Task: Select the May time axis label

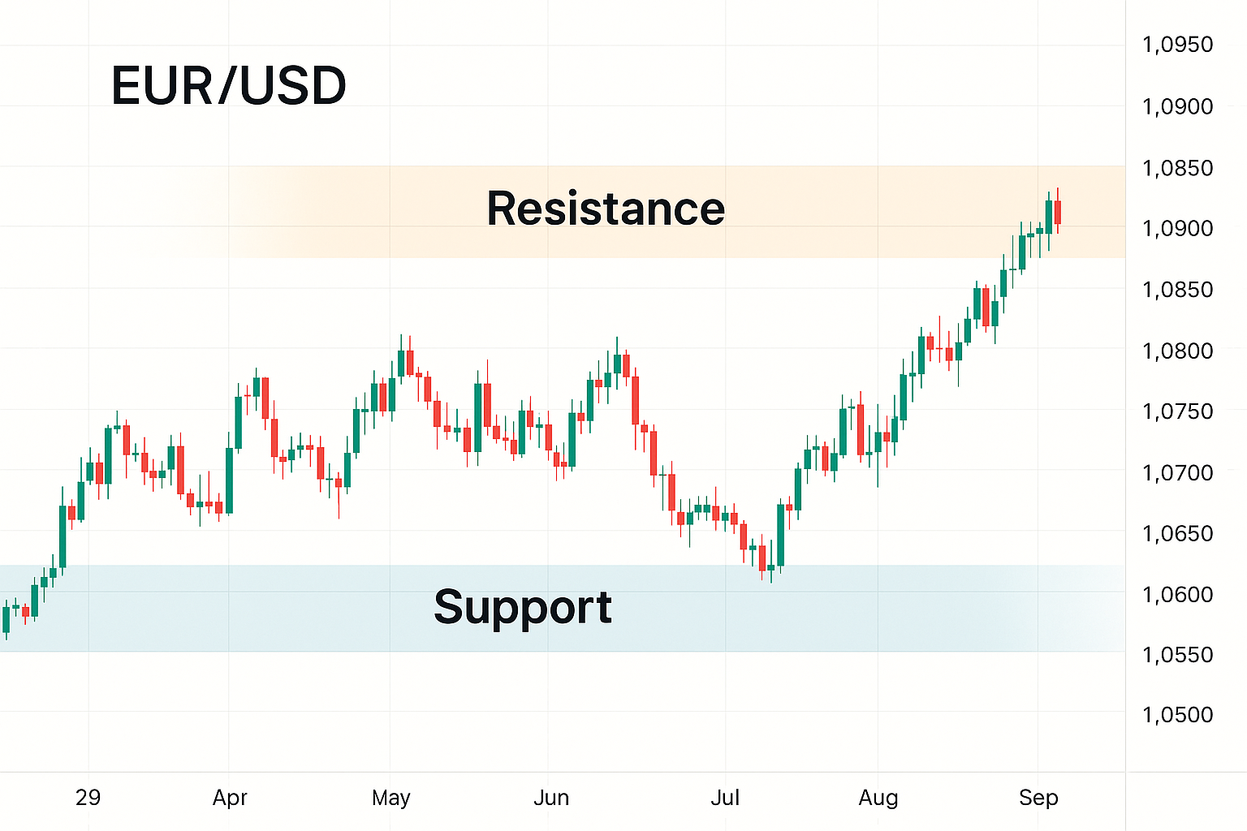Action: tap(390, 798)
